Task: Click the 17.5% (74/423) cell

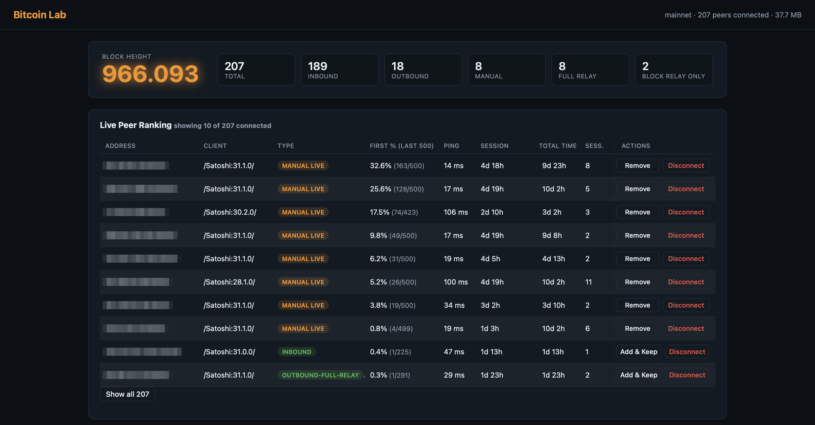Action: [x=394, y=212]
